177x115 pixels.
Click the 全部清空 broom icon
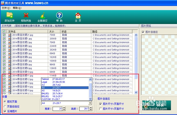(42, 15)
